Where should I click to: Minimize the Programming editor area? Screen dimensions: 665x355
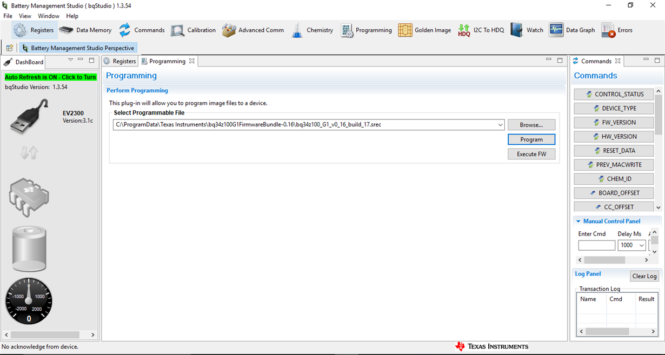(x=549, y=59)
